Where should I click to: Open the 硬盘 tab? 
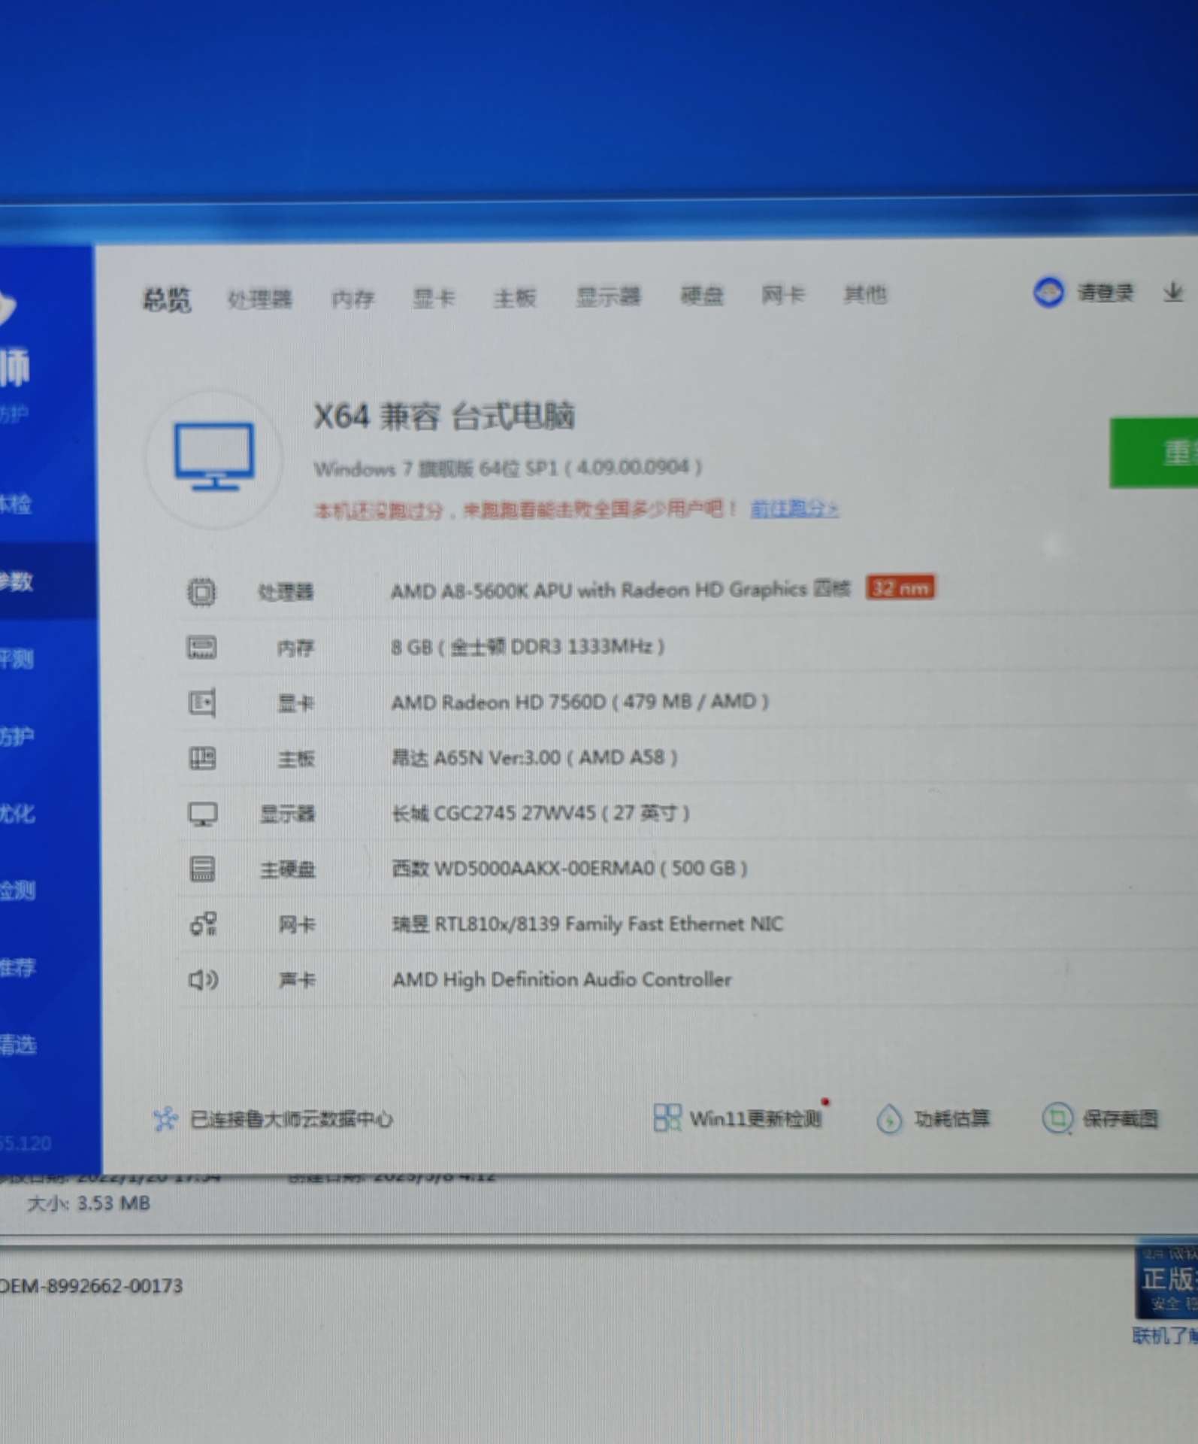pos(702,296)
